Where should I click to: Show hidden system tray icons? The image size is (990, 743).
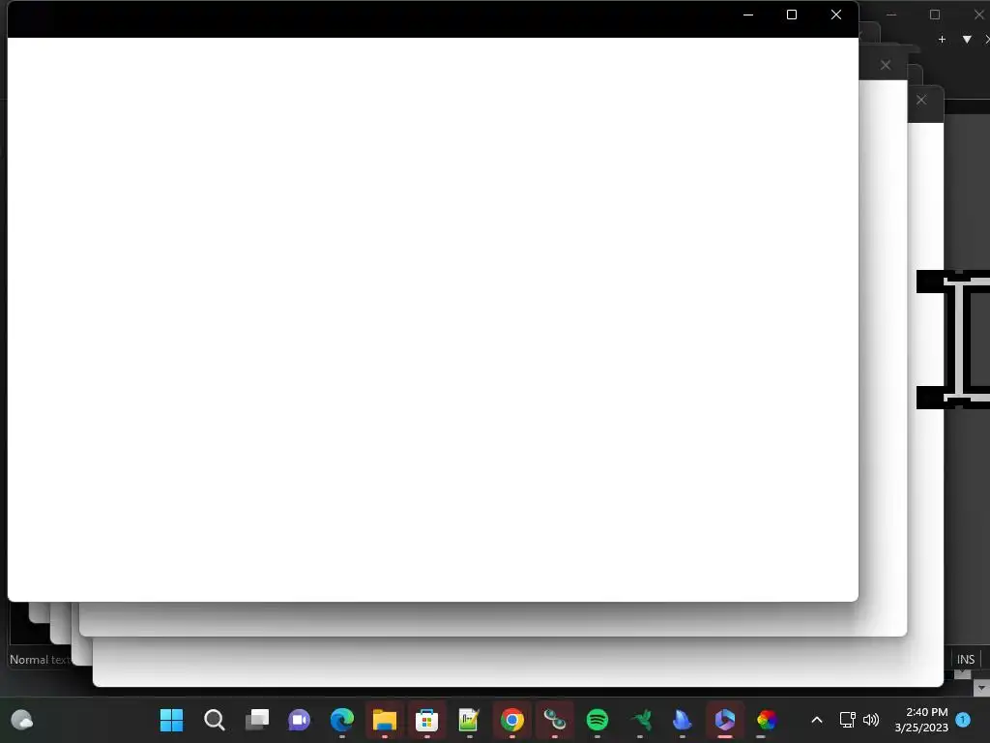click(816, 720)
